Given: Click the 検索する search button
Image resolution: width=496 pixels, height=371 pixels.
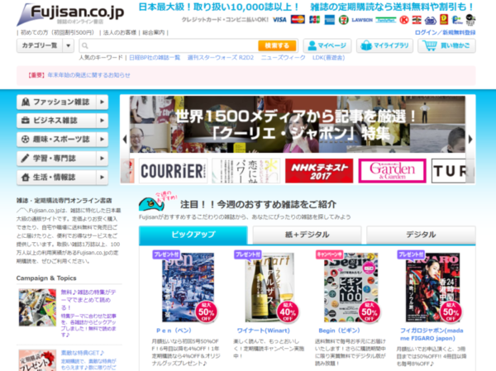Looking at the screenshot, I should [277, 45].
